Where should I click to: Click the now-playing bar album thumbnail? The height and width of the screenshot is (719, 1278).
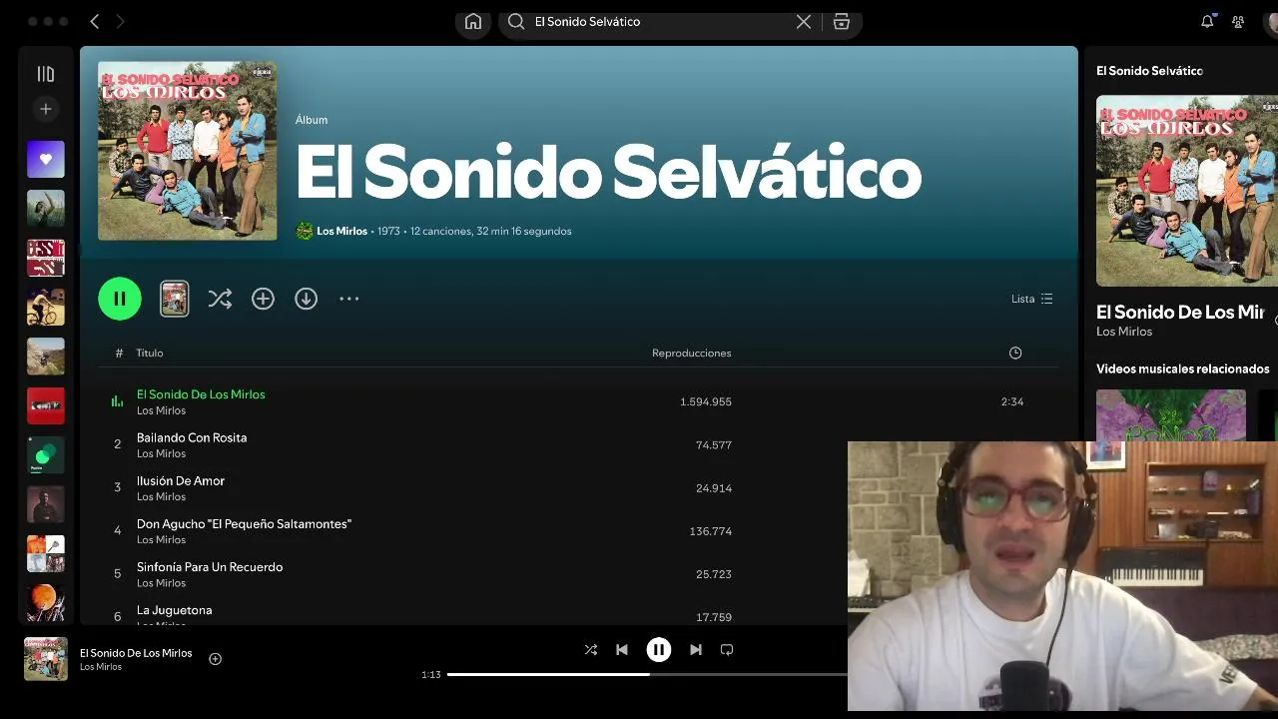pos(46,659)
